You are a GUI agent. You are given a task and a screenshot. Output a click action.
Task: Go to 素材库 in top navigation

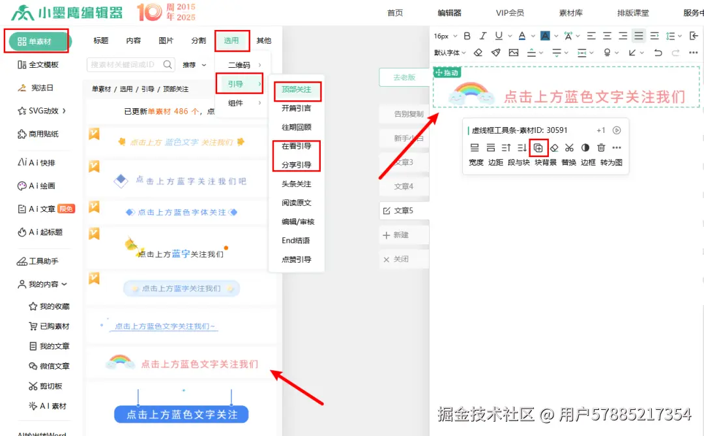570,12
